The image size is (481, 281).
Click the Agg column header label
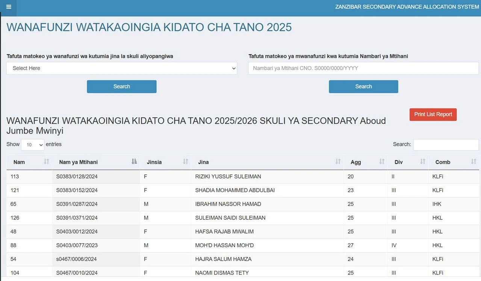point(356,162)
